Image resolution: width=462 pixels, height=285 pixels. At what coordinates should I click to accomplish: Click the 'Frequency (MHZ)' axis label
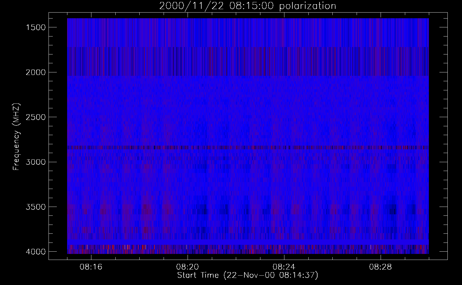[x=16, y=137]
